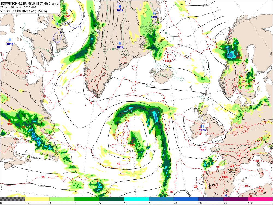273x205 pixels.
Task: Click the H 1032 high marker over Greenland
Action: 120,45
